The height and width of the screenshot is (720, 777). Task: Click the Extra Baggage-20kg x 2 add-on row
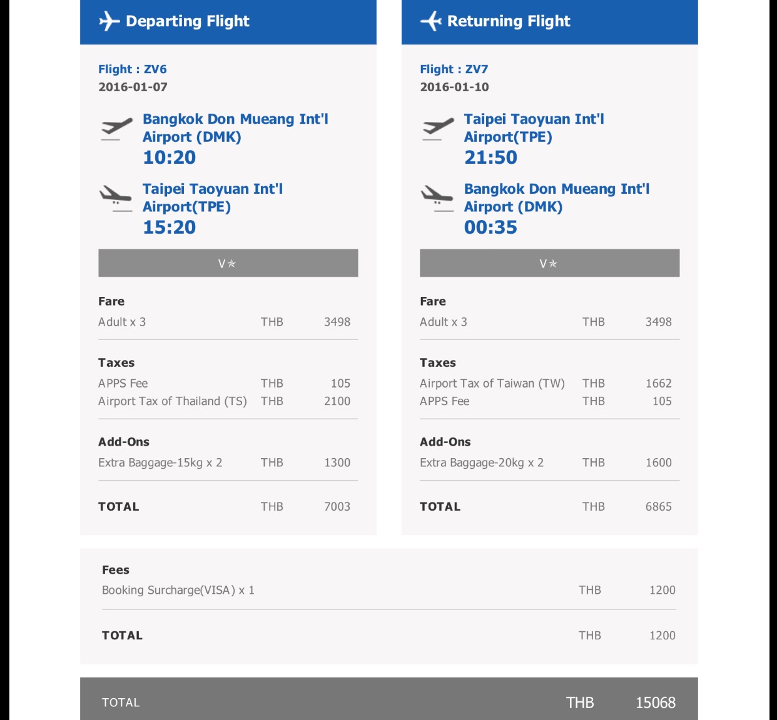coord(550,462)
